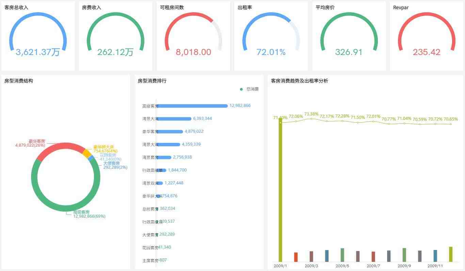
Task: Click the 主席套房 row label
Action: [x=150, y=260]
